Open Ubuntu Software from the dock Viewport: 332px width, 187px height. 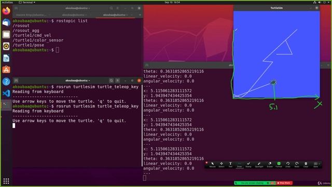point(6,70)
